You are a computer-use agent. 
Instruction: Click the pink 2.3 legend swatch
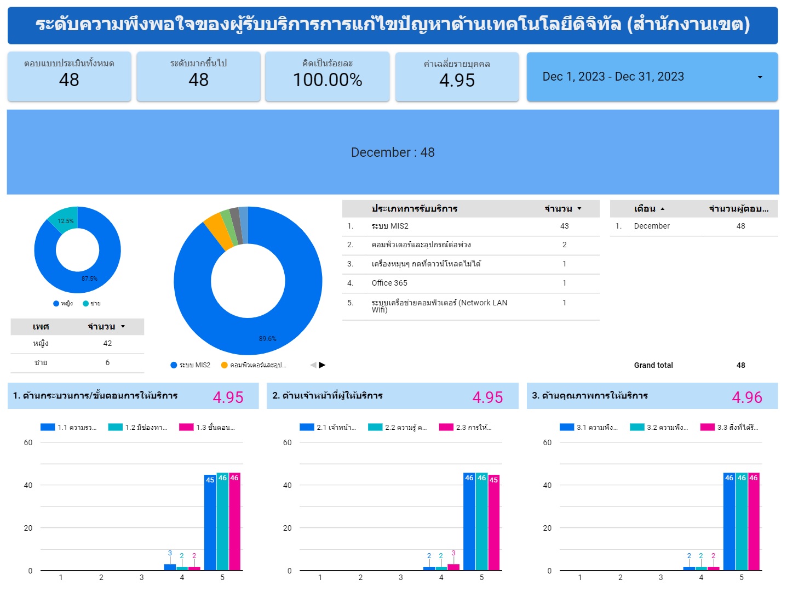(x=446, y=428)
